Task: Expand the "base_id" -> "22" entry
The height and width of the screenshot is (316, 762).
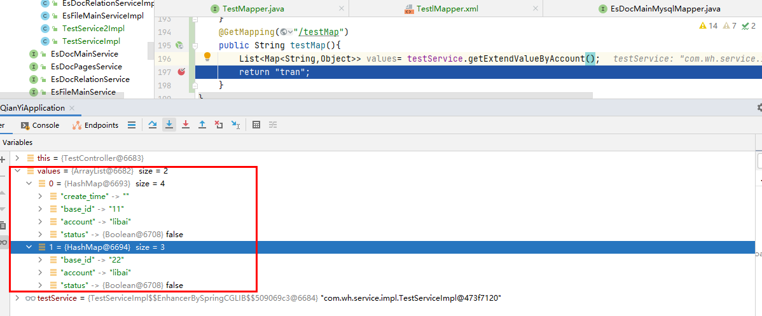Action: pos(41,259)
